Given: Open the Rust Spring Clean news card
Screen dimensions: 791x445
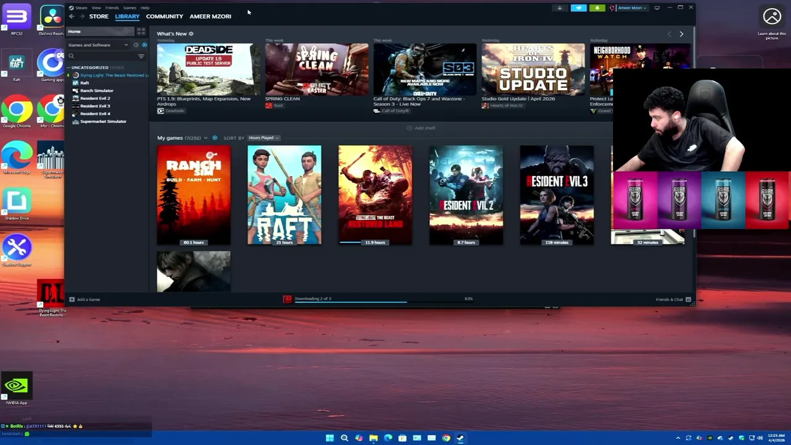Looking at the screenshot, I should (x=316, y=69).
